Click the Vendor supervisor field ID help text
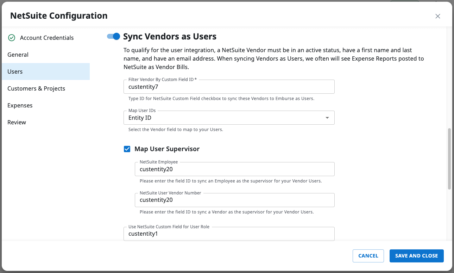This screenshot has height=273, width=454. click(x=227, y=212)
